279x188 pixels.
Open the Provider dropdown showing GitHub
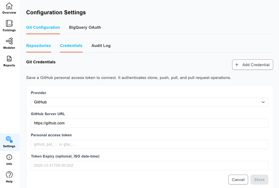click(x=150, y=102)
